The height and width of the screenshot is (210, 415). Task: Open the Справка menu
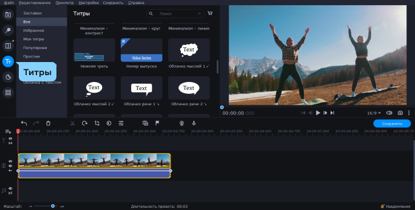(136, 3)
